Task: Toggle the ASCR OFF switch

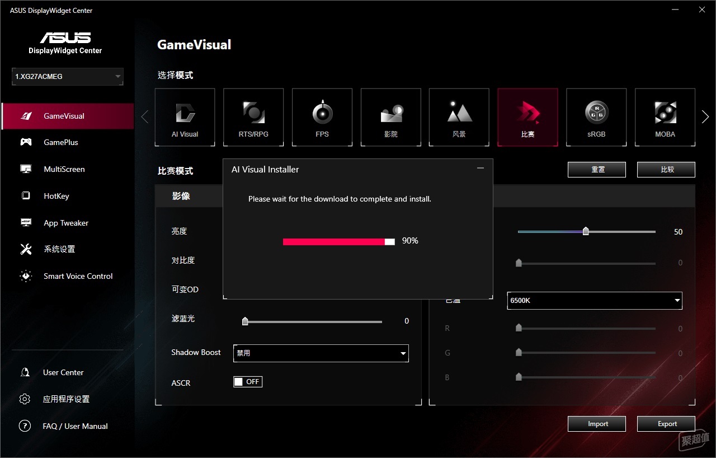Action: (248, 382)
